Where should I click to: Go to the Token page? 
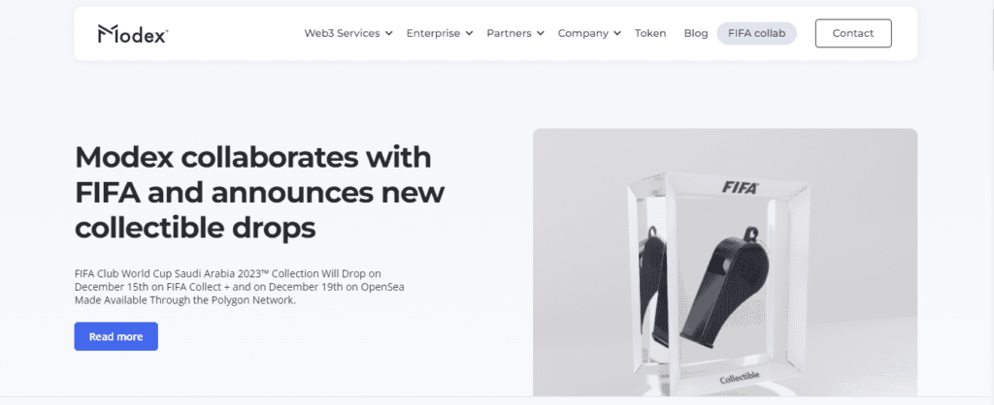tap(650, 34)
